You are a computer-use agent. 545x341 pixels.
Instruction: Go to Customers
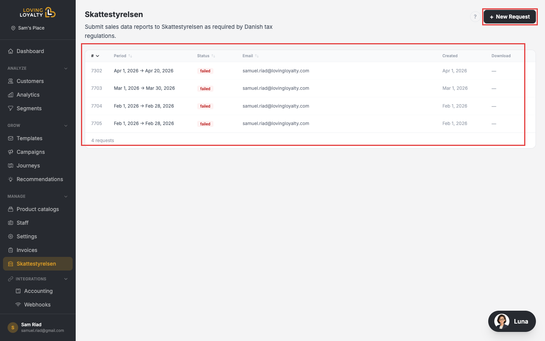tap(38, 81)
